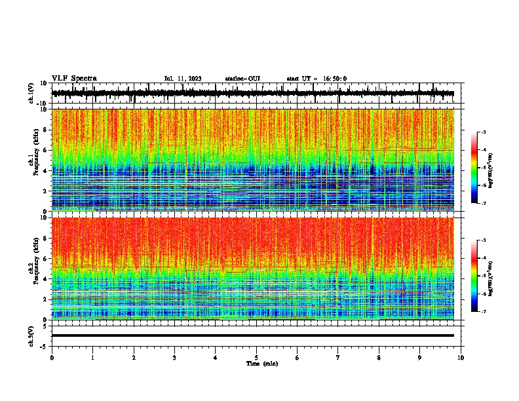Click the "Time (min)" x-axis label

tap(262, 364)
